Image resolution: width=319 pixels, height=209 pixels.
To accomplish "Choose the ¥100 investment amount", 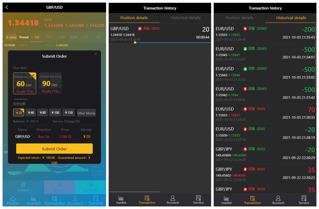I will [x=55, y=113].
